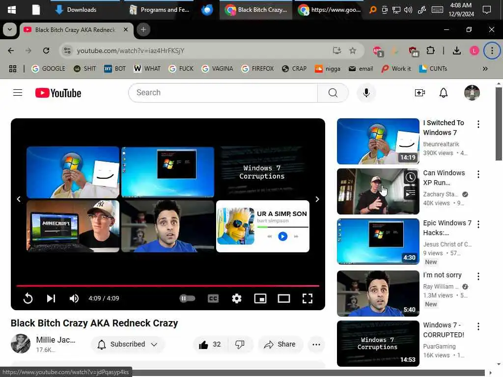
Task: Open options for I Switched To Windows 7
Action: point(478,124)
